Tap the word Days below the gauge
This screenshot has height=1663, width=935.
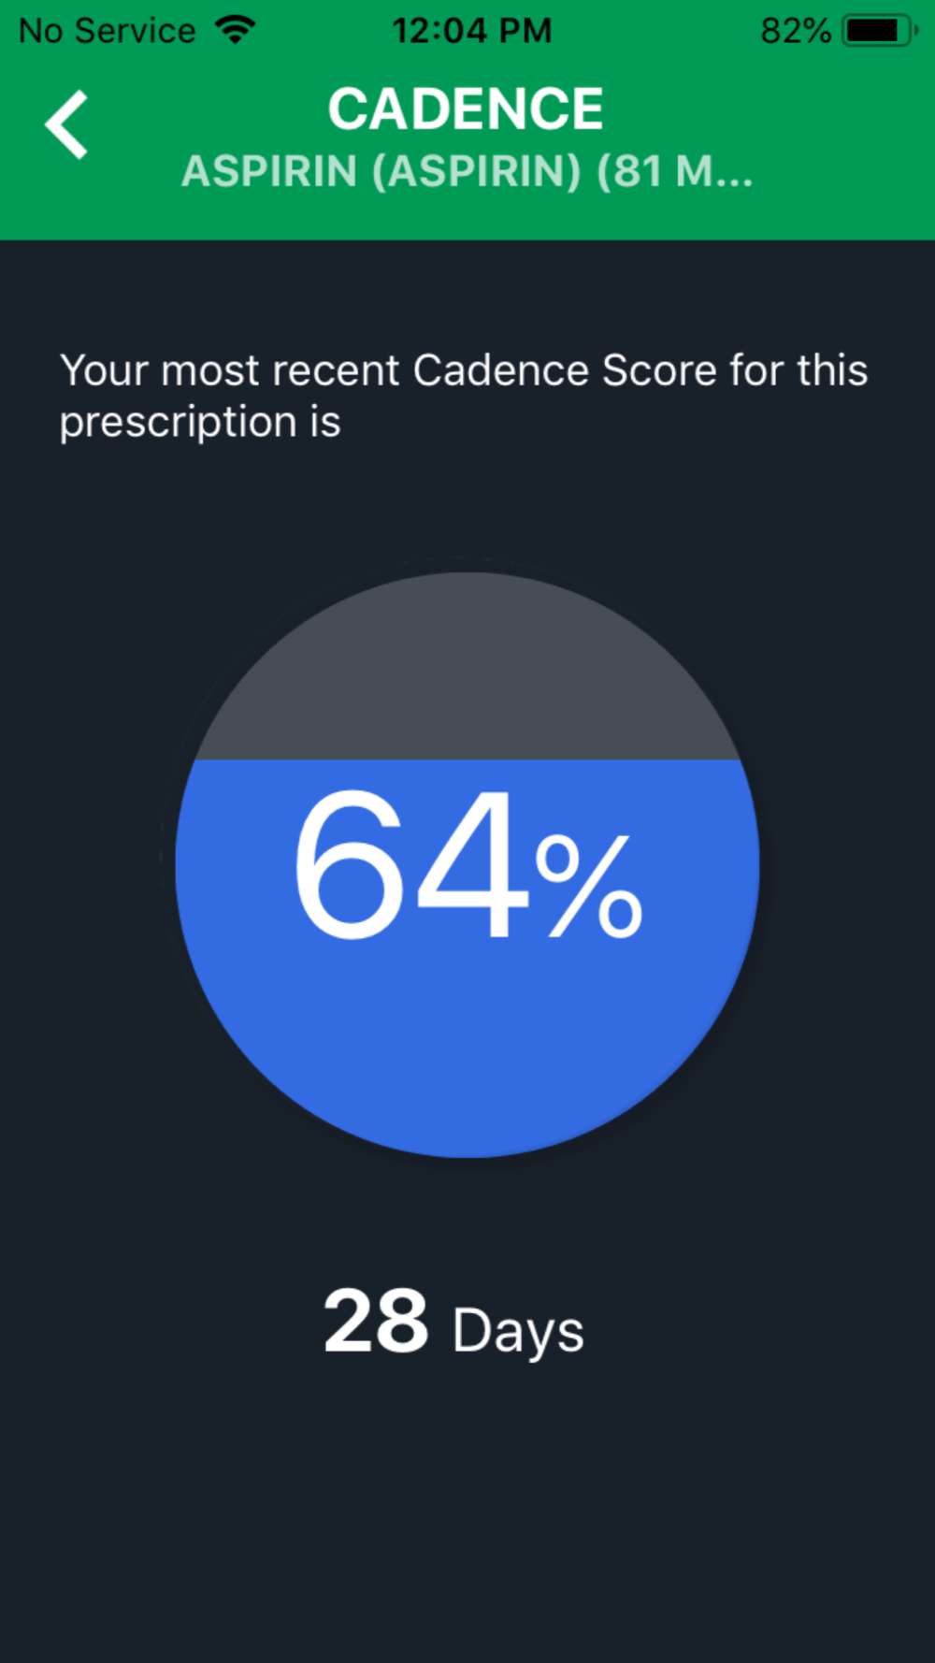pos(519,1331)
